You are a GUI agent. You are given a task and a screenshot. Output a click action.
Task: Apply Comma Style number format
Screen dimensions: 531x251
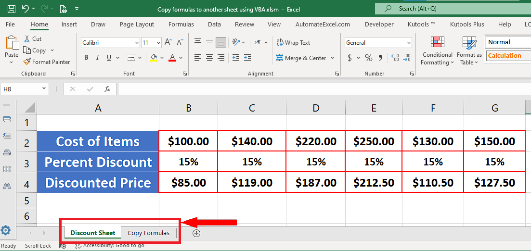pyautogui.click(x=380, y=58)
